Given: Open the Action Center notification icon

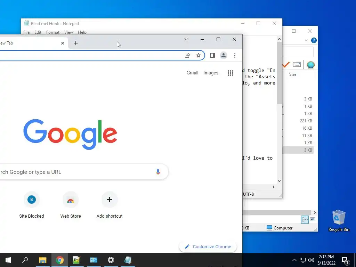Looking at the screenshot, I should 345,260.
